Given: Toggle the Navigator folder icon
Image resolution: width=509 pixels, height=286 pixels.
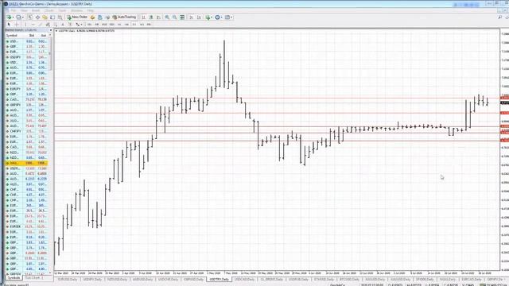Looking at the screenshot, I should click(x=45, y=17).
